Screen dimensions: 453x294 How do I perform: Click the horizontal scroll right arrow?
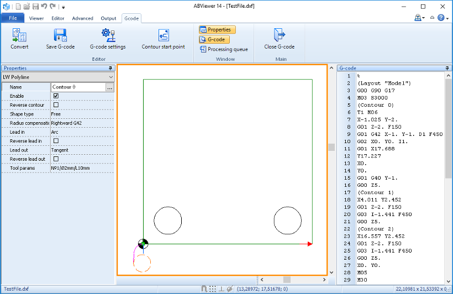[x=324, y=280]
